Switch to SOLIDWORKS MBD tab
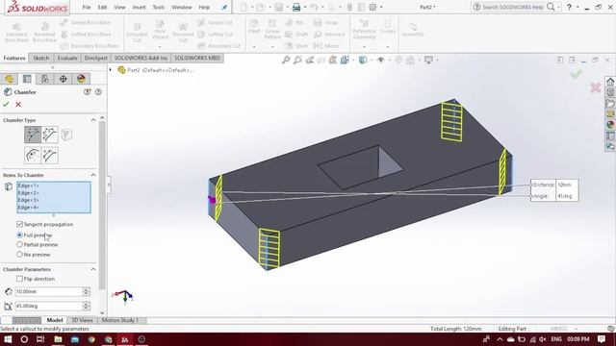The image size is (616, 346). [x=196, y=58]
